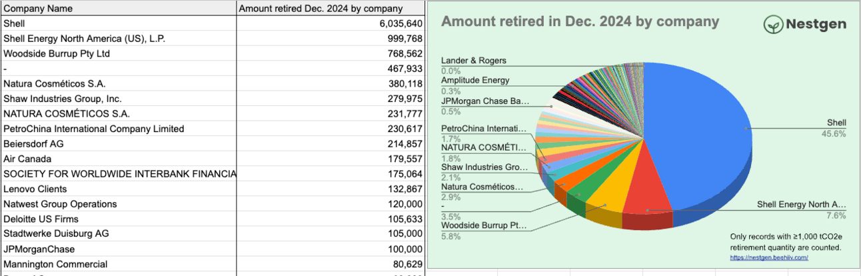Select the Natwest Group Operations cell

119,204
